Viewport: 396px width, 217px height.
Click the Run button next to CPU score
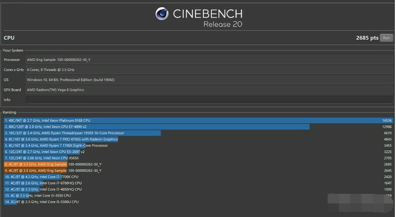point(386,38)
